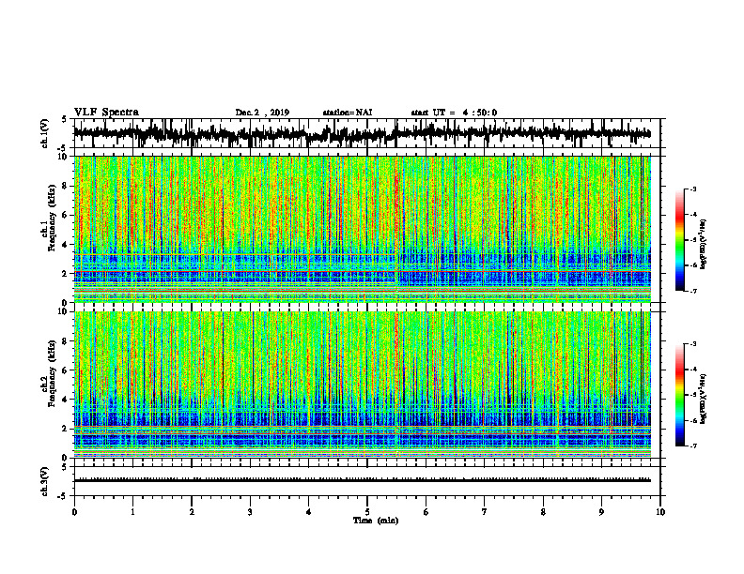The width and height of the screenshot is (744, 574).
Task: Click the "4" kHz tick of ch.2 spectrogram
Action: tap(66, 400)
